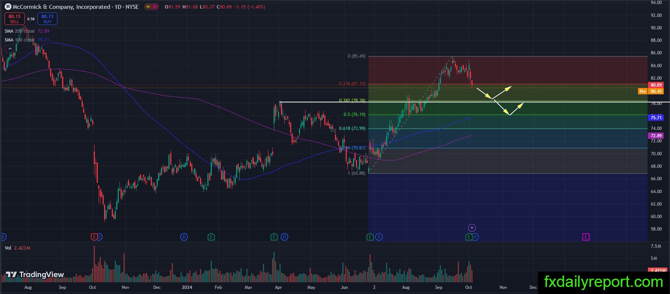Click the -1.15 (-1.40%) change value

[x=250, y=7]
